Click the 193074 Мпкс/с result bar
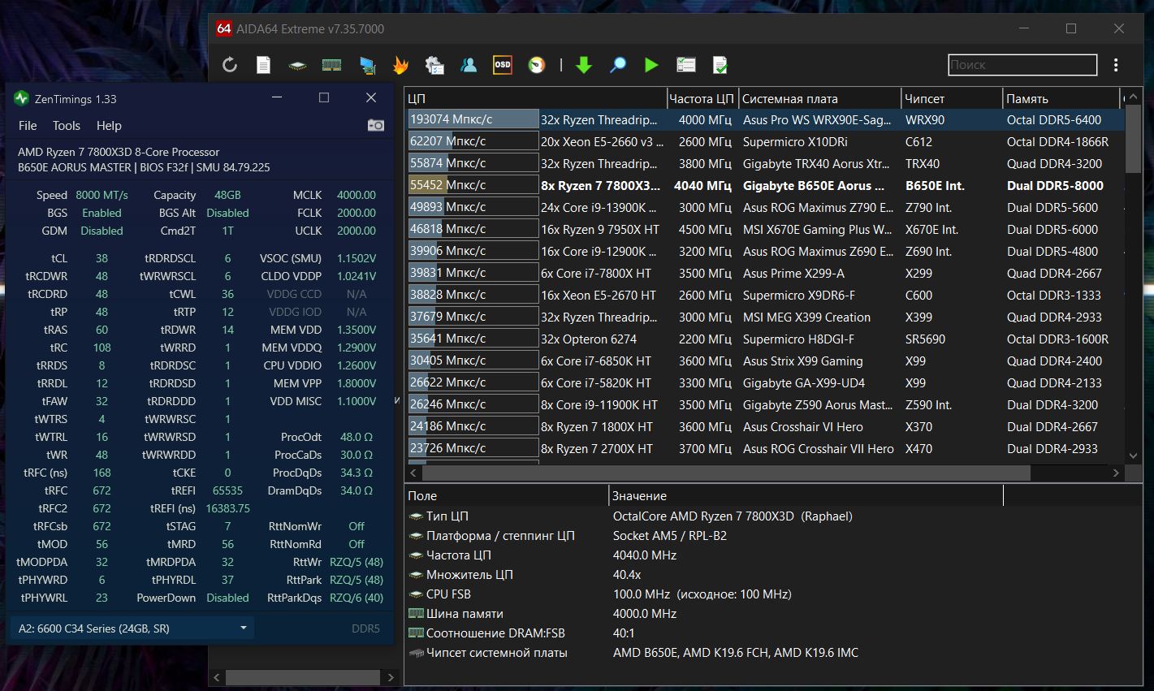 click(x=473, y=119)
